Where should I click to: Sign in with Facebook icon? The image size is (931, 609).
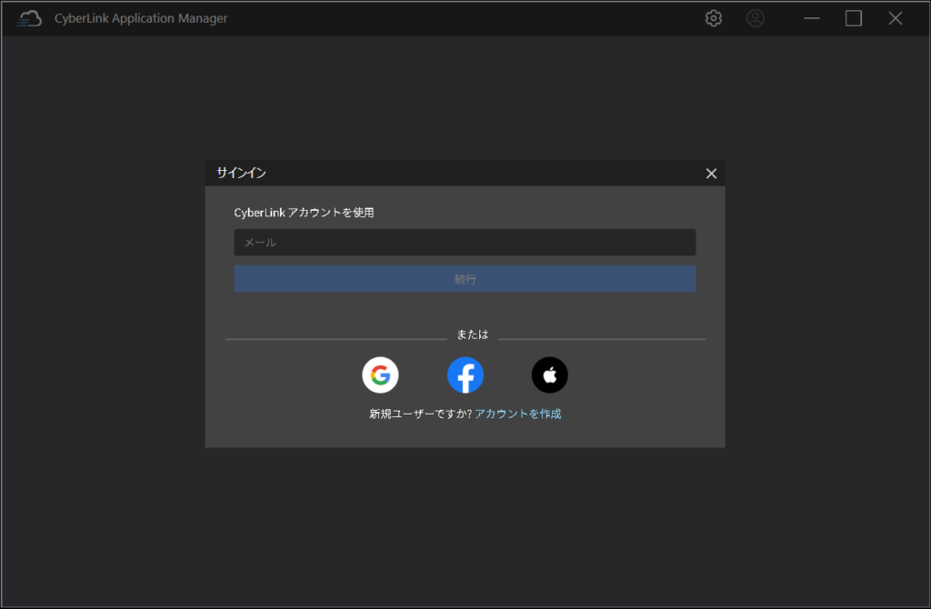pyautogui.click(x=465, y=374)
